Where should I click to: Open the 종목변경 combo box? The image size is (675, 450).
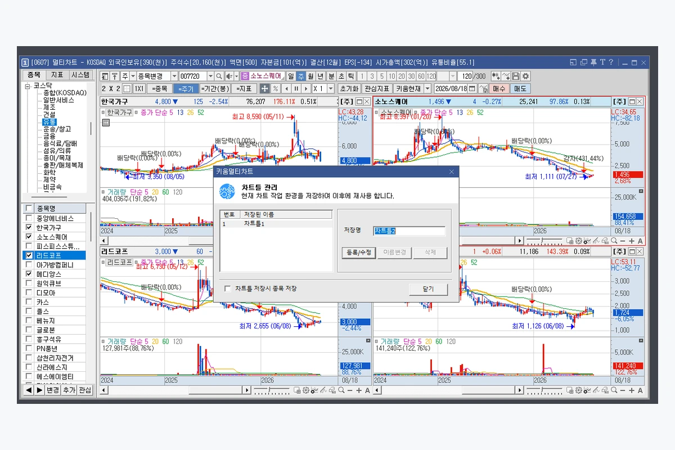[157, 76]
